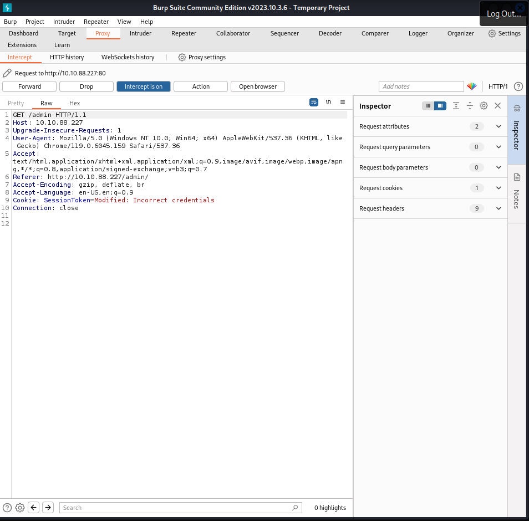Screen dimensions: 529x521
Task: Switch Inspector to single column layout icon
Action: (428, 106)
